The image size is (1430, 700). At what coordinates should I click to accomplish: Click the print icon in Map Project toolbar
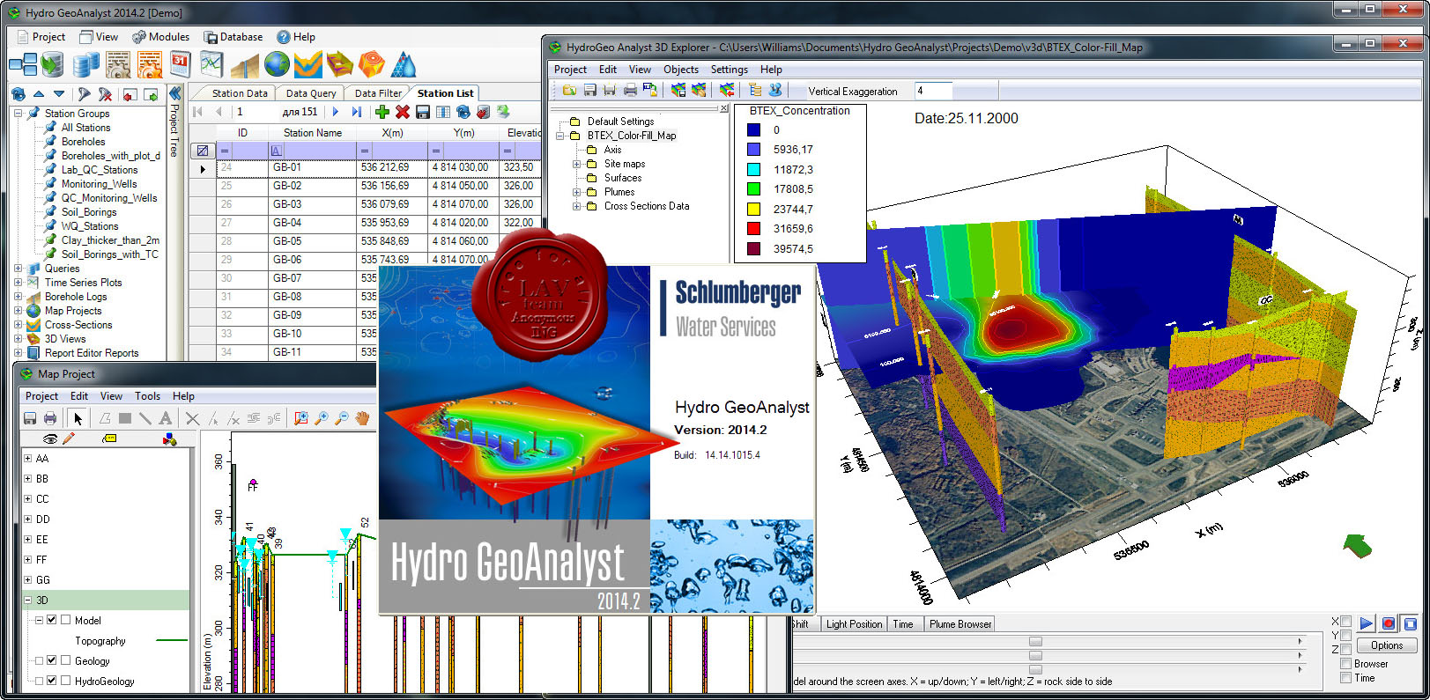(50, 418)
